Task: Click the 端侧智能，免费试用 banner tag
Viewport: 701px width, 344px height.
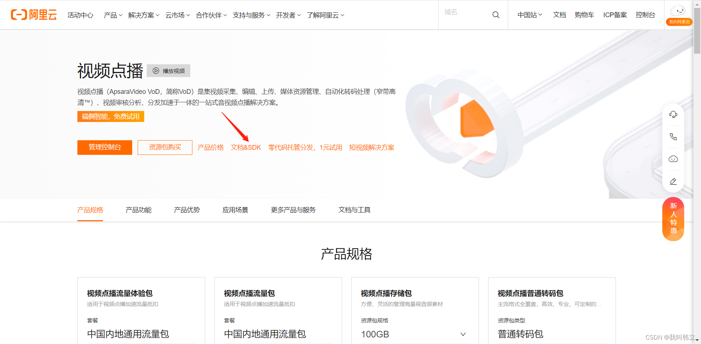Action: click(111, 116)
